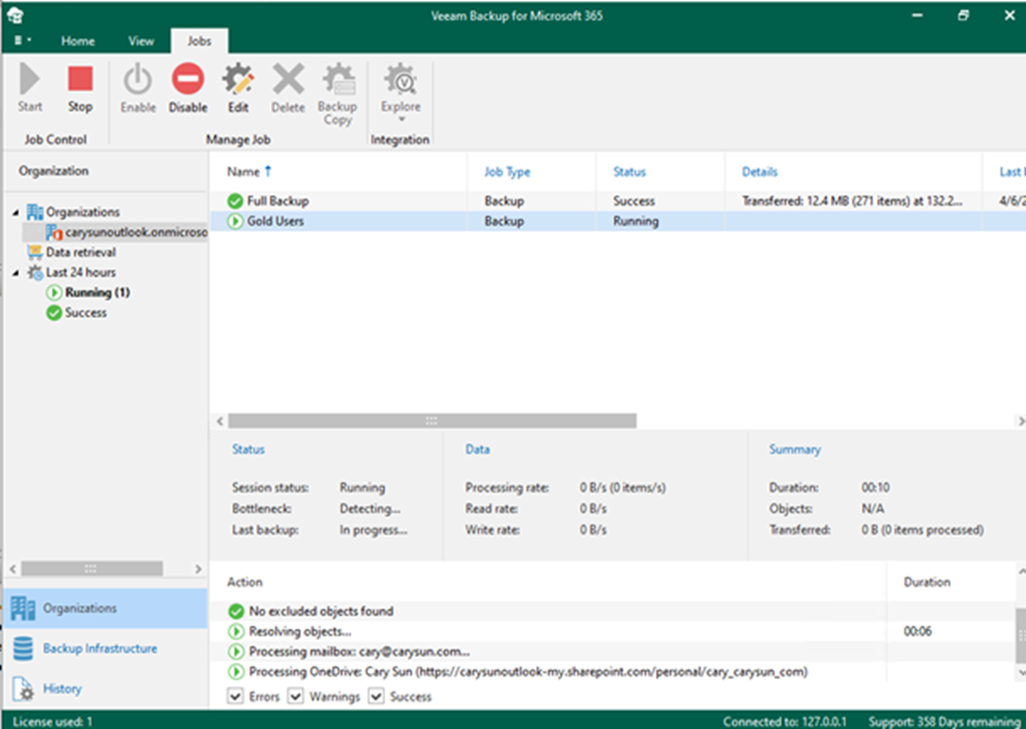Click right arrow of tree pane scrollbar
Screen dimensions: 1026x729
click(198, 569)
